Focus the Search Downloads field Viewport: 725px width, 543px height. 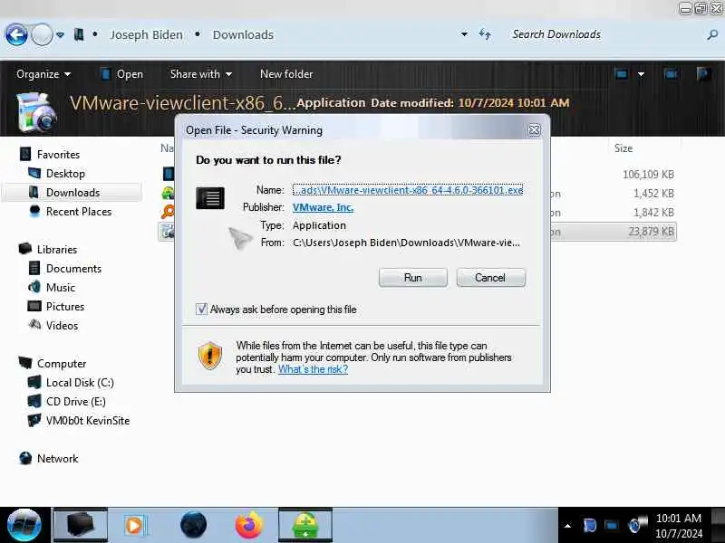(x=605, y=34)
